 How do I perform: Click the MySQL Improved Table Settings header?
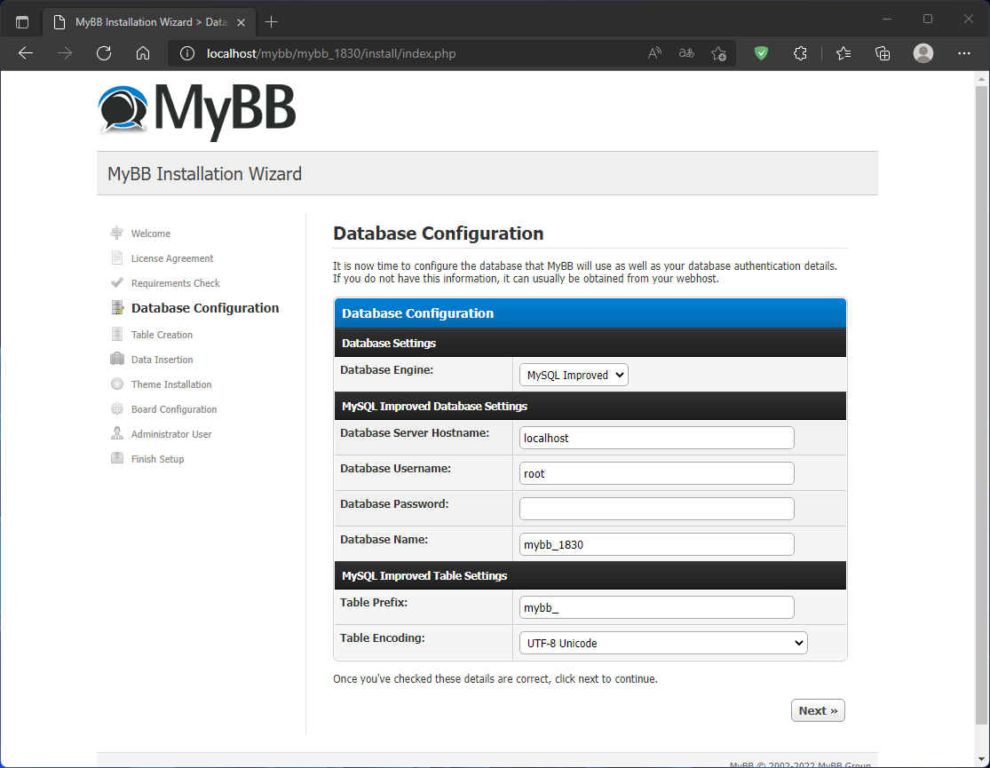590,575
